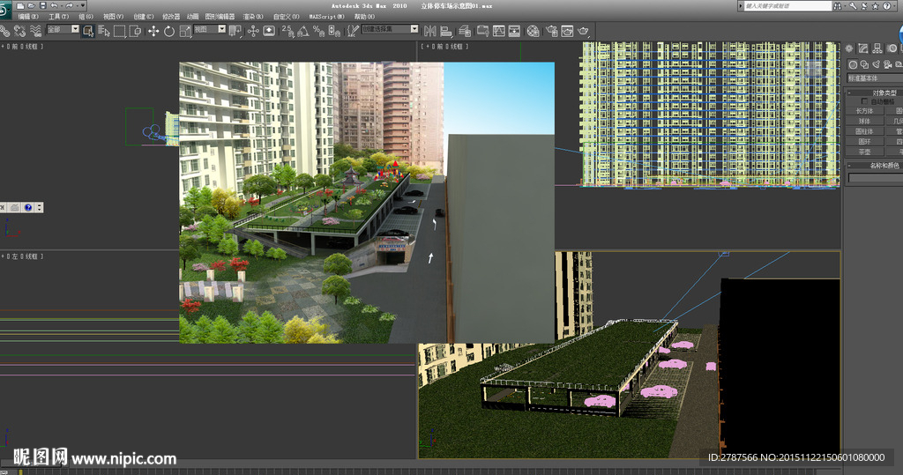The width and height of the screenshot is (903, 475).
Task: Open the Material Editor
Action: point(534,31)
